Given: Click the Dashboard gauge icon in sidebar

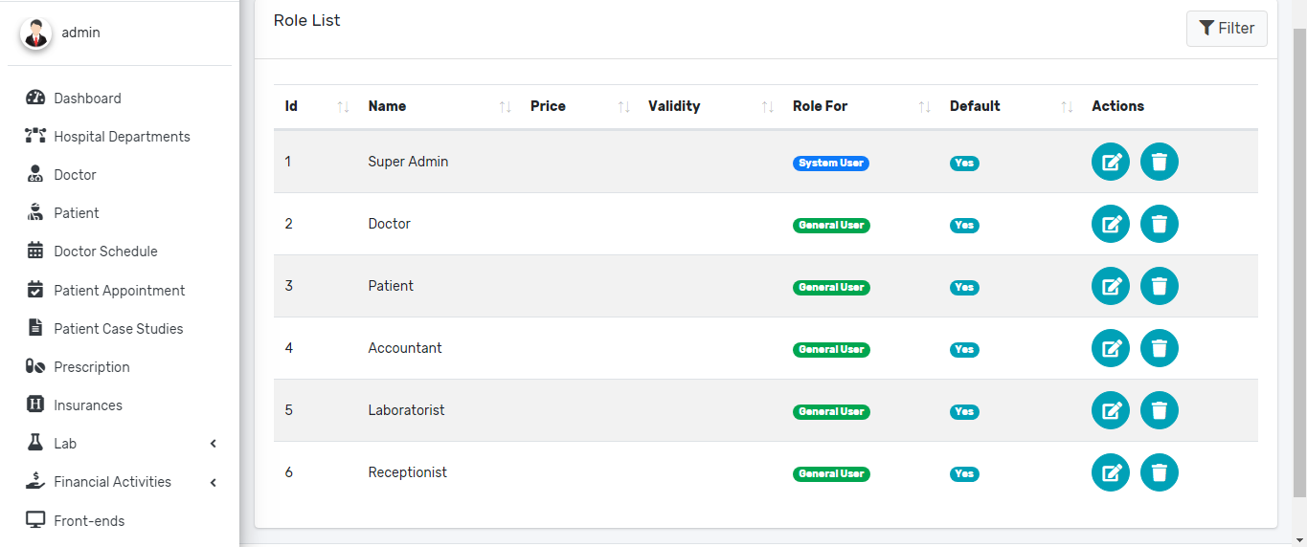Looking at the screenshot, I should (35, 98).
